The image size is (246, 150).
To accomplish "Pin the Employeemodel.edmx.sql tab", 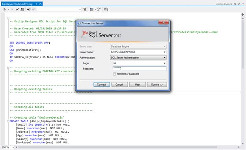I will coord(36,4).
